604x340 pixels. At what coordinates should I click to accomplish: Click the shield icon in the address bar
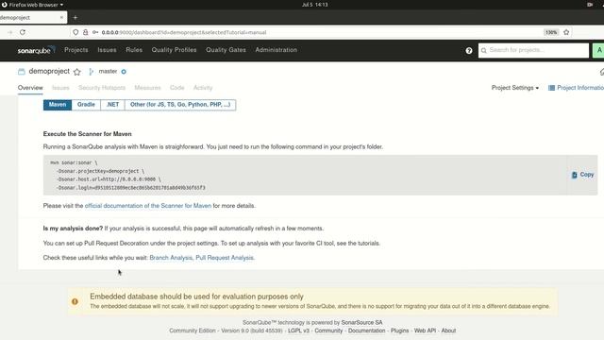(x=75, y=32)
